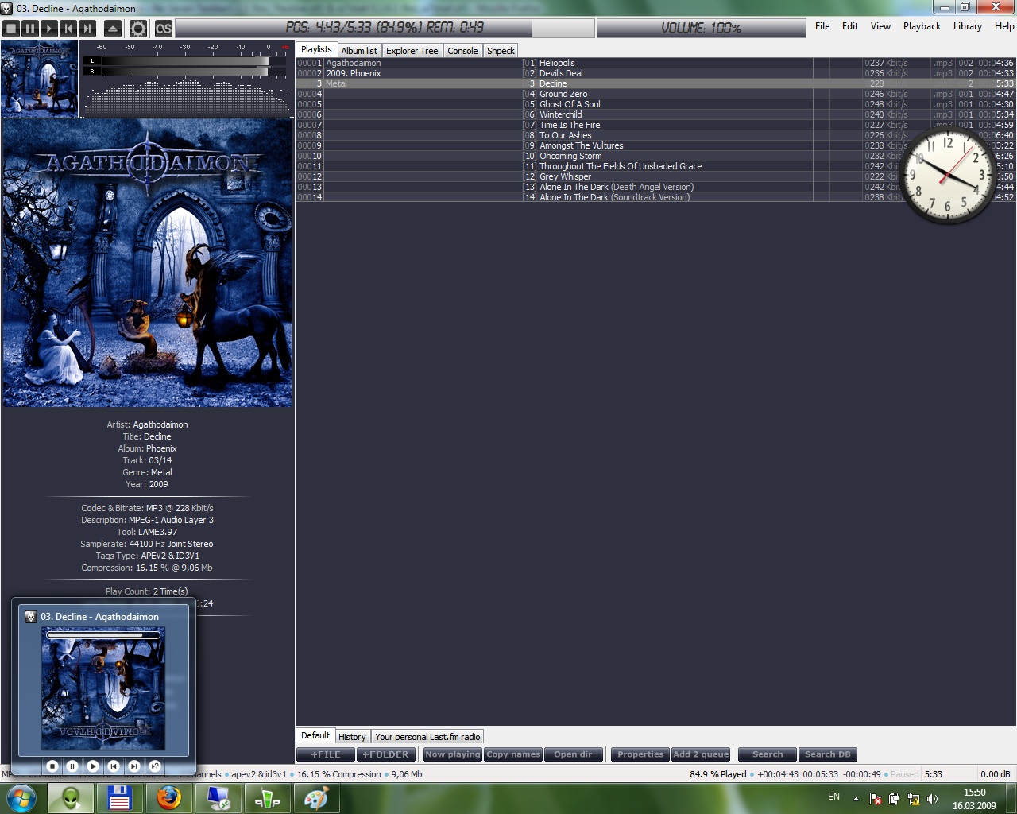This screenshot has width=1017, height=814.
Task: Launch Firefox from the taskbar
Action: [168, 798]
